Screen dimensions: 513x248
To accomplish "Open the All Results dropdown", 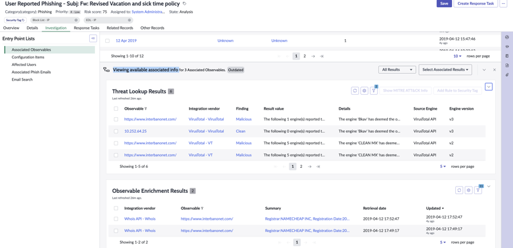I will point(397,70).
